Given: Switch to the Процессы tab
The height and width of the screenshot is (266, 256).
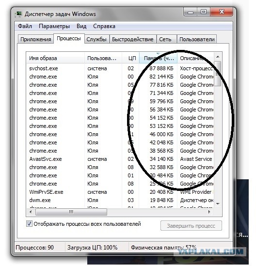Looking at the screenshot, I should 69,38.
